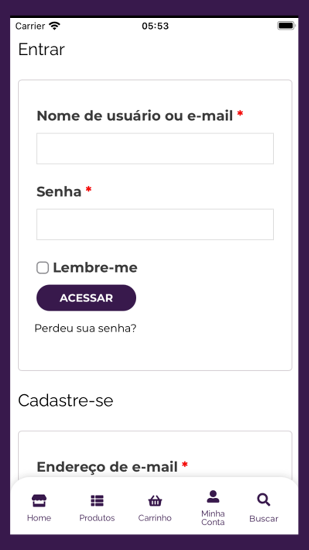
Task: Click the username or e-mail input field
Action: (x=155, y=148)
